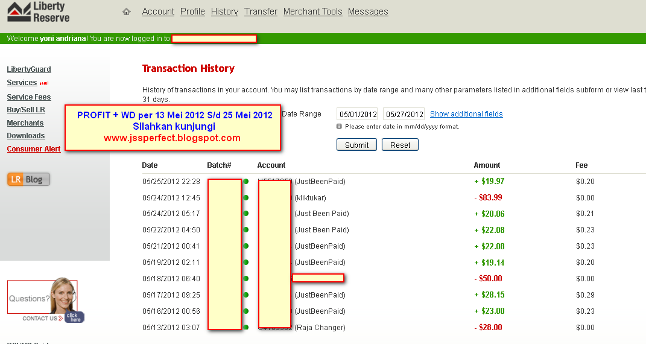Image resolution: width=646 pixels, height=344 pixels.
Task: Click the Fee column header
Action: (581, 165)
